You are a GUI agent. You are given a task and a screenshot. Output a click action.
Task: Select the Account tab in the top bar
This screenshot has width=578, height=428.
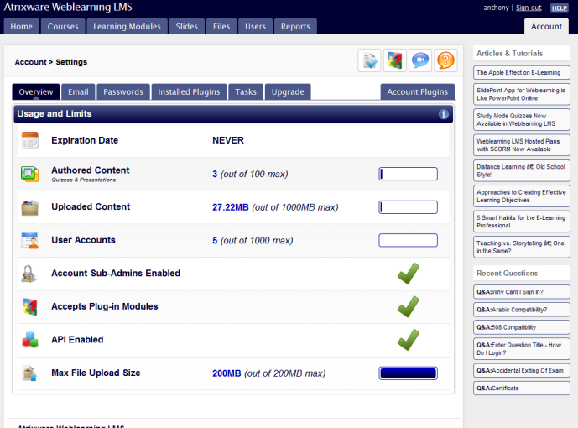click(x=546, y=27)
